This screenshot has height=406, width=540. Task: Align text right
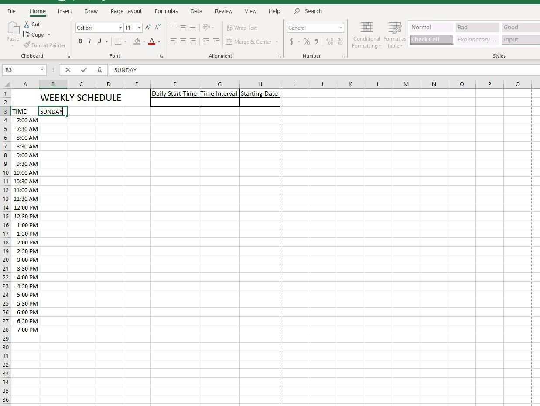tap(193, 41)
